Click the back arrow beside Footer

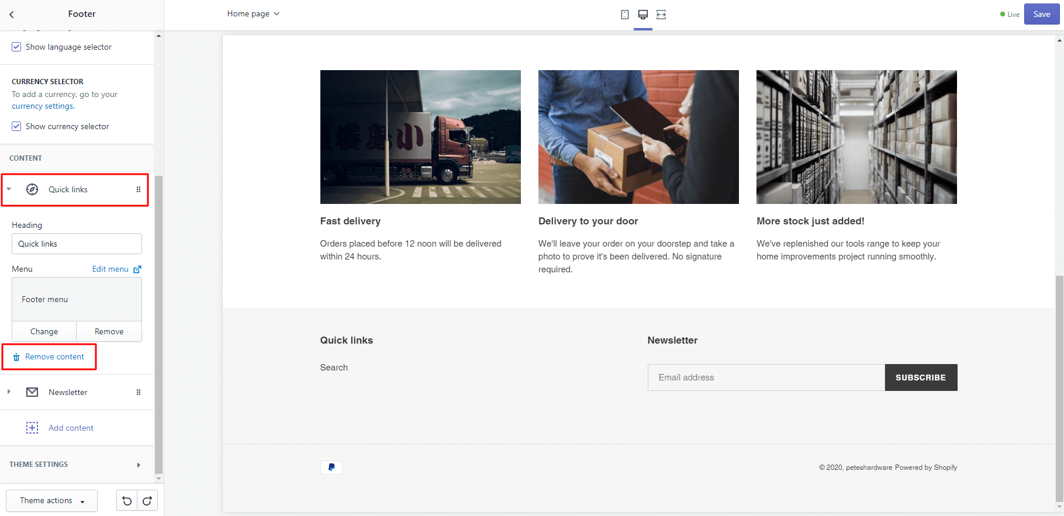tap(12, 15)
